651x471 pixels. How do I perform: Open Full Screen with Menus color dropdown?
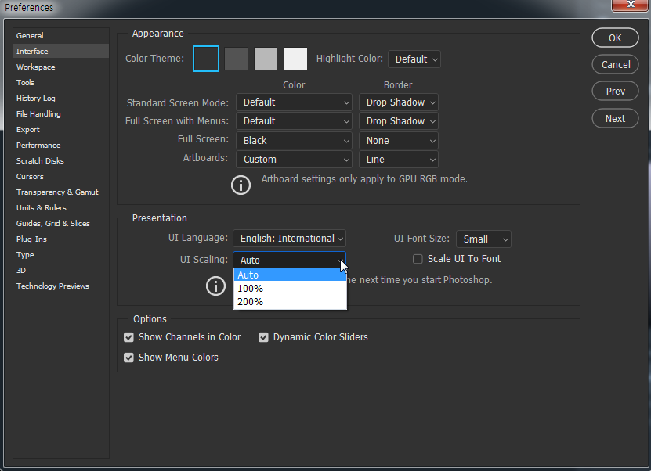[294, 121]
